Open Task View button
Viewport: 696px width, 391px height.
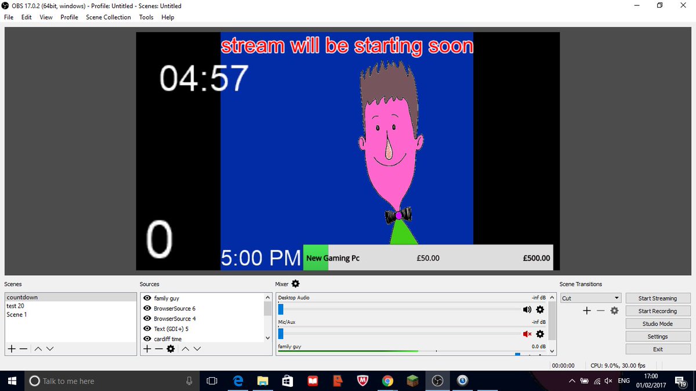coord(212,381)
